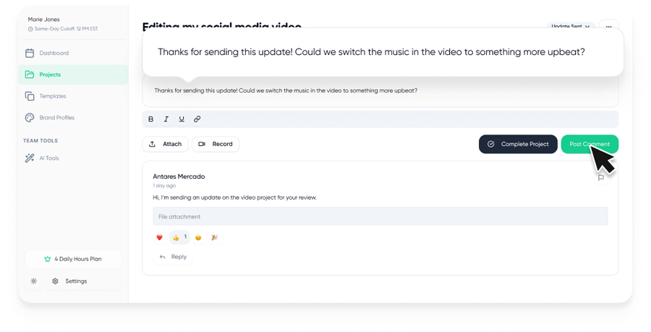Flag Antares Mercado's comment
This screenshot has height=332, width=651.
(601, 178)
